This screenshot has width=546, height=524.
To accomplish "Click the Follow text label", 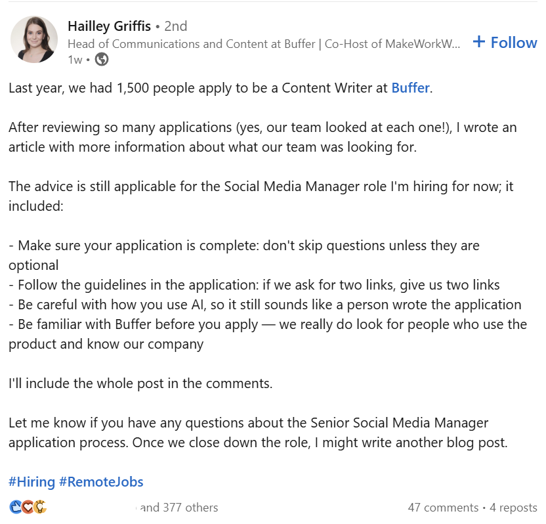I will [x=514, y=42].
